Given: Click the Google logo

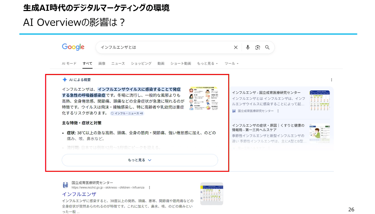Looking at the screenshot, I should click(73, 47).
